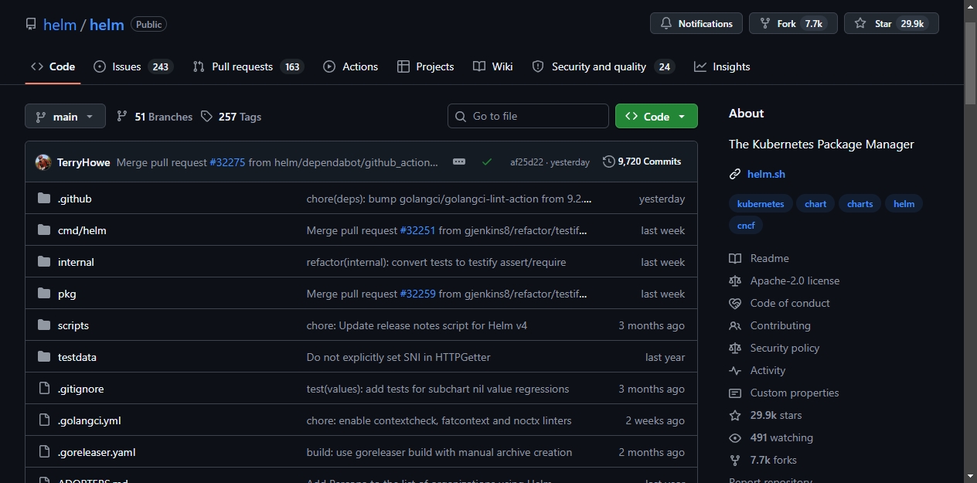Click the page vertical scrollbar thumb
The width and height of the screenshot is (977, 483).
click(970, 62)
